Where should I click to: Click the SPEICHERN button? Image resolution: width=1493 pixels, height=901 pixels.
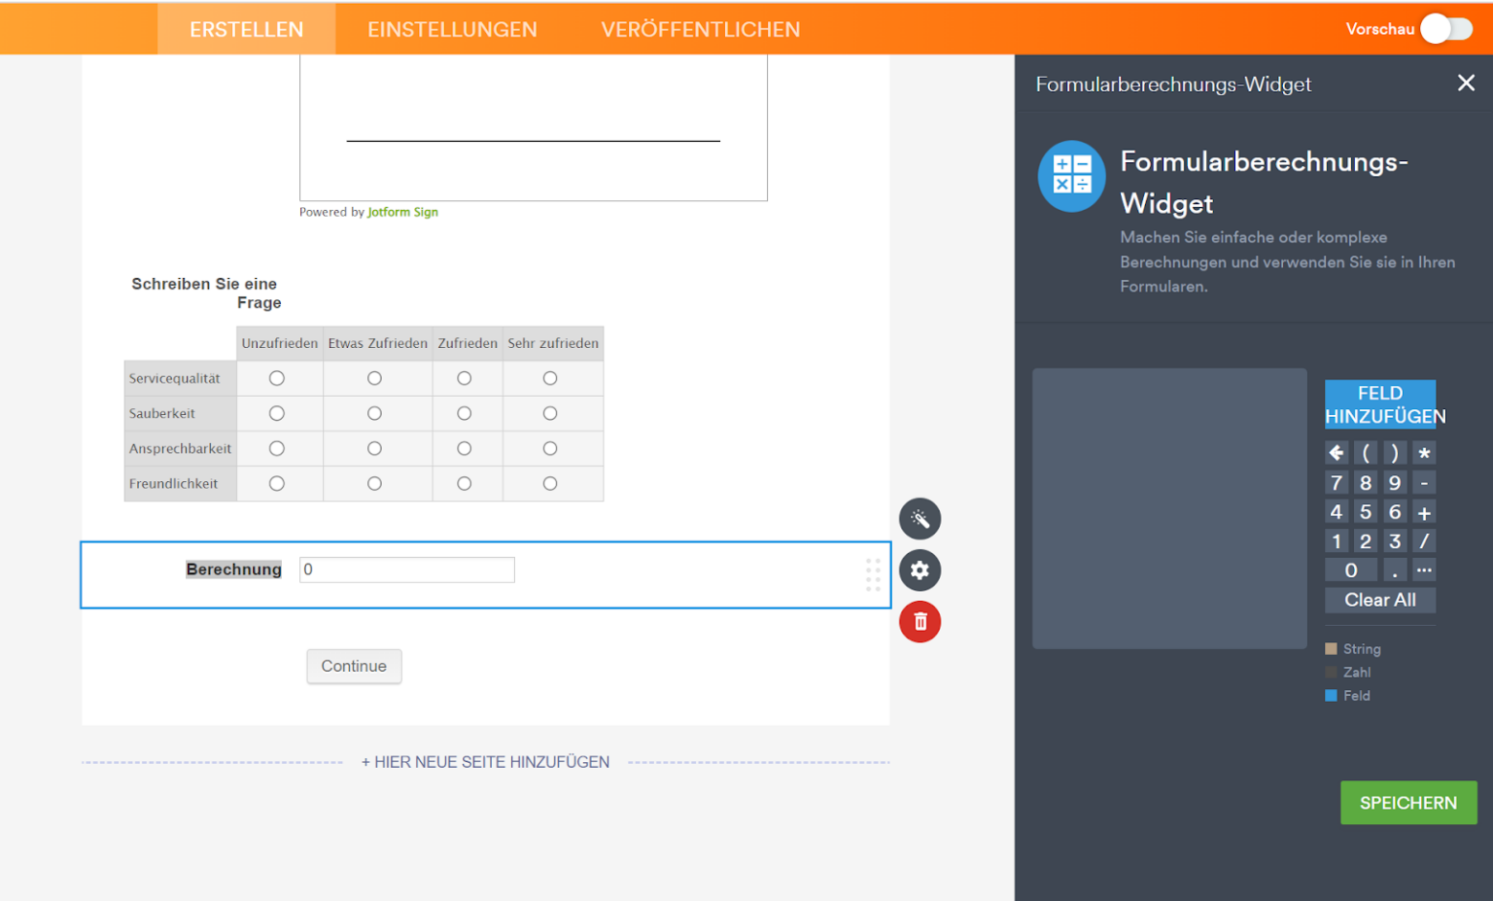[1408, 802]
